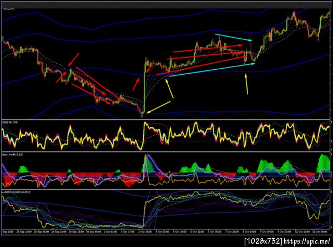This screenshot has height=247, width=333.
Task: Click the 12 Oct 16:00 time axis label
Action: pos(302,231)
